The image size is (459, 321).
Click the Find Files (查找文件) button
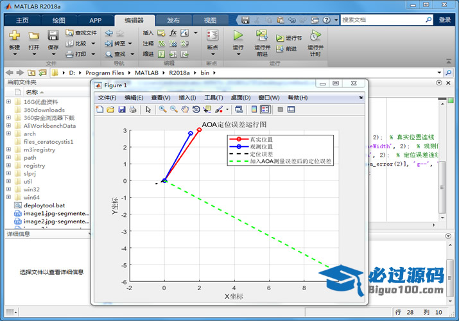[x=81, y=33]
